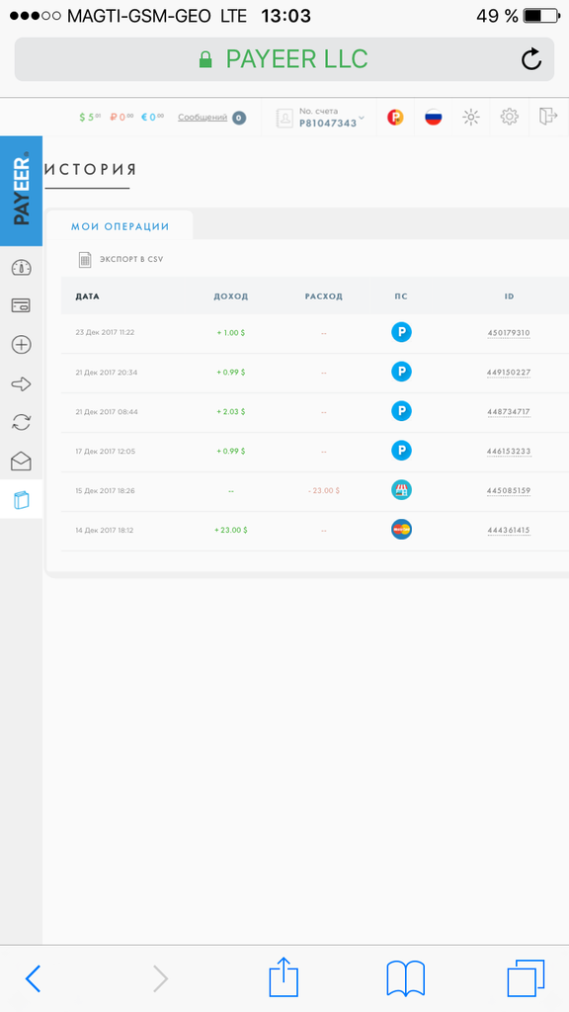This screenshot has width=569, height=1012.
Task: Reload the page in Safari
Action: coord(530,59)
